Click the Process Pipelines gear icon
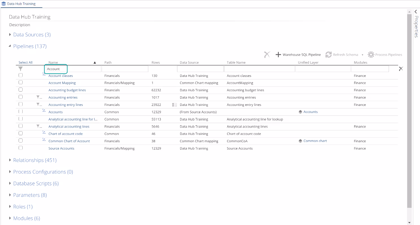The width and height of the screenshot is (420, 225). 371,55
